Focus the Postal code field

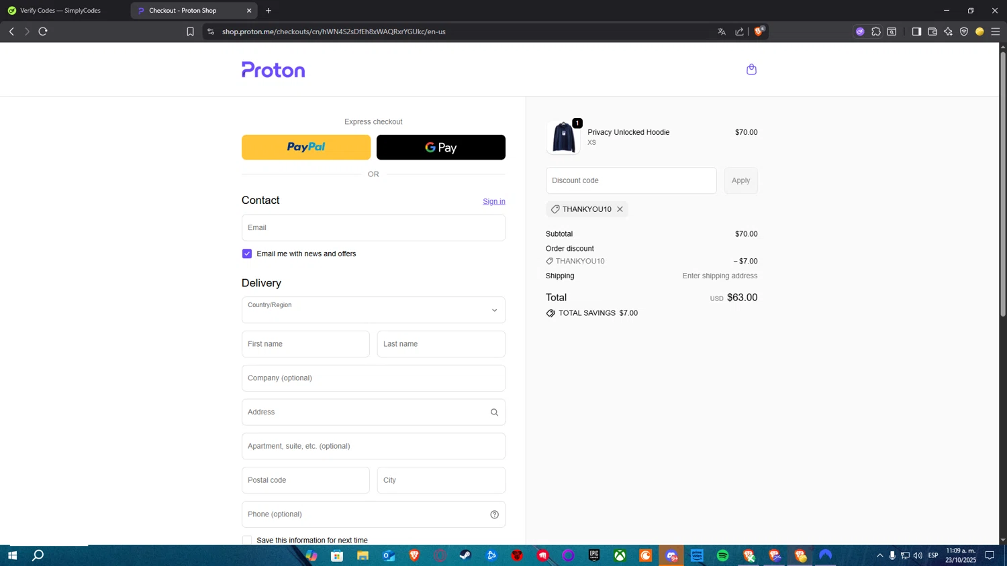click(305, 480)
